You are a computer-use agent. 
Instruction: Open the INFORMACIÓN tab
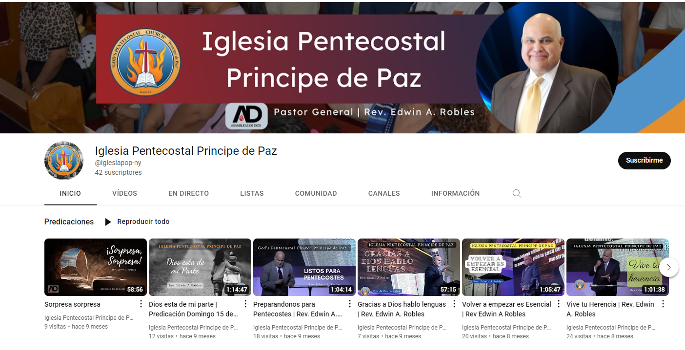click(x=456, y=193)
